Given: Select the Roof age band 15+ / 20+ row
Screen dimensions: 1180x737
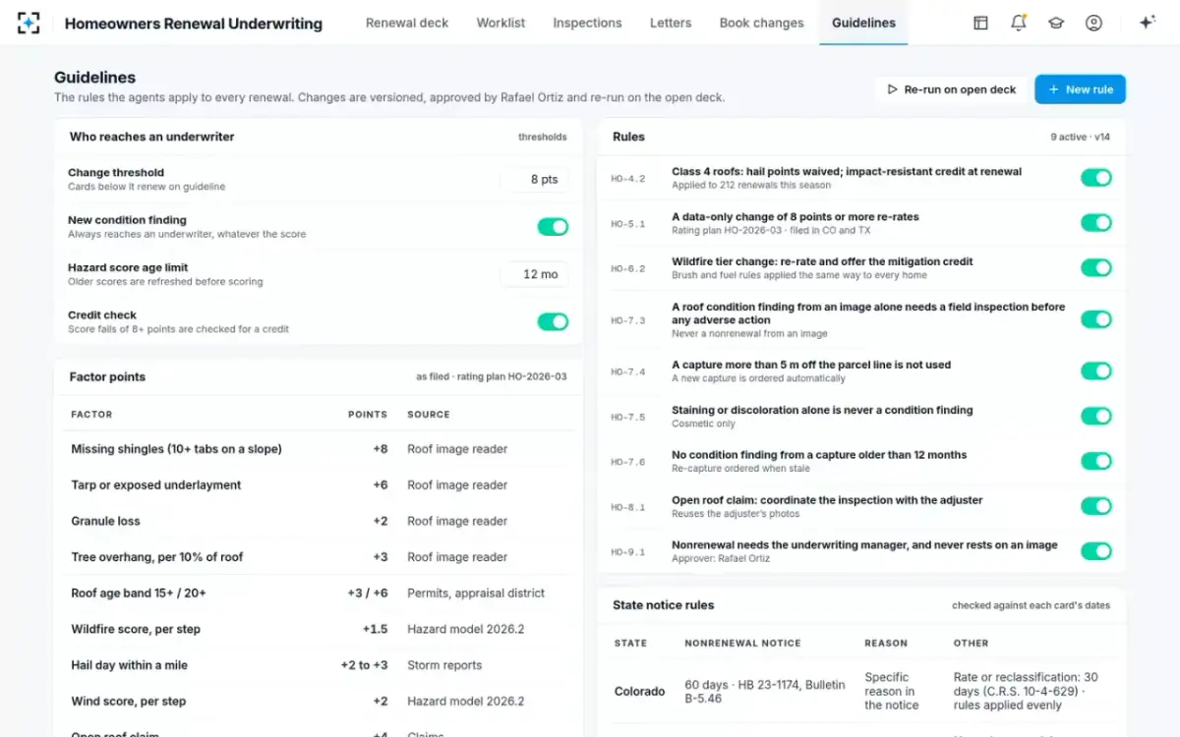Looking at the screenshot, I should [319, 594].
